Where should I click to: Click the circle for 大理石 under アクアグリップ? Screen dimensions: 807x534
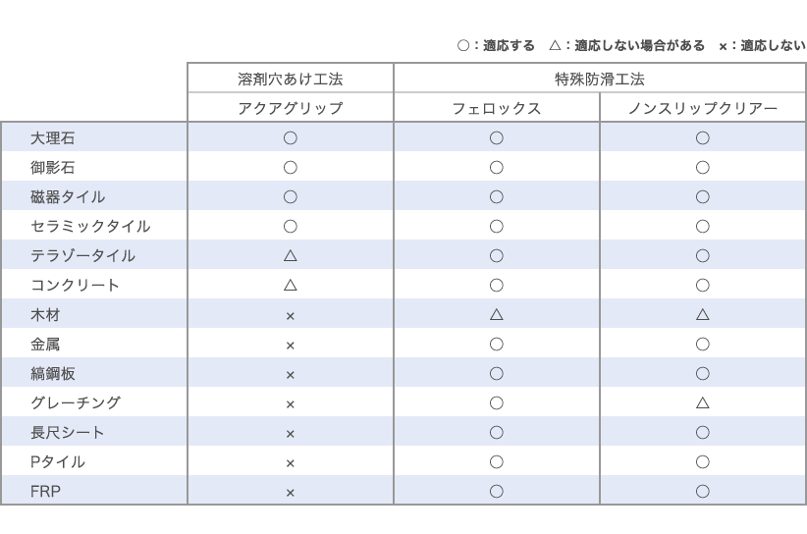click(x=291, y=137)
